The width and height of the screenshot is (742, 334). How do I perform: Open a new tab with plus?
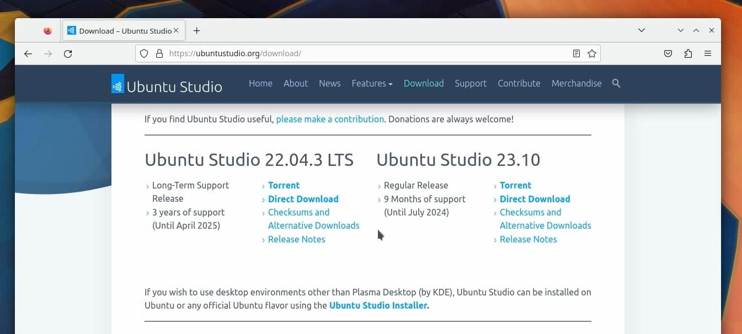(x=196, y=31)
